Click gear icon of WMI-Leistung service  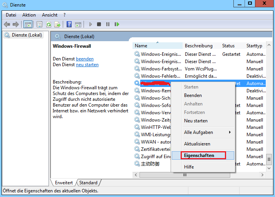point(137,134)
